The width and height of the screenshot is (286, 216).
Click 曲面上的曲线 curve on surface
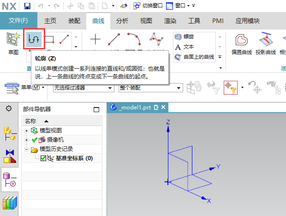pos(195,57)
